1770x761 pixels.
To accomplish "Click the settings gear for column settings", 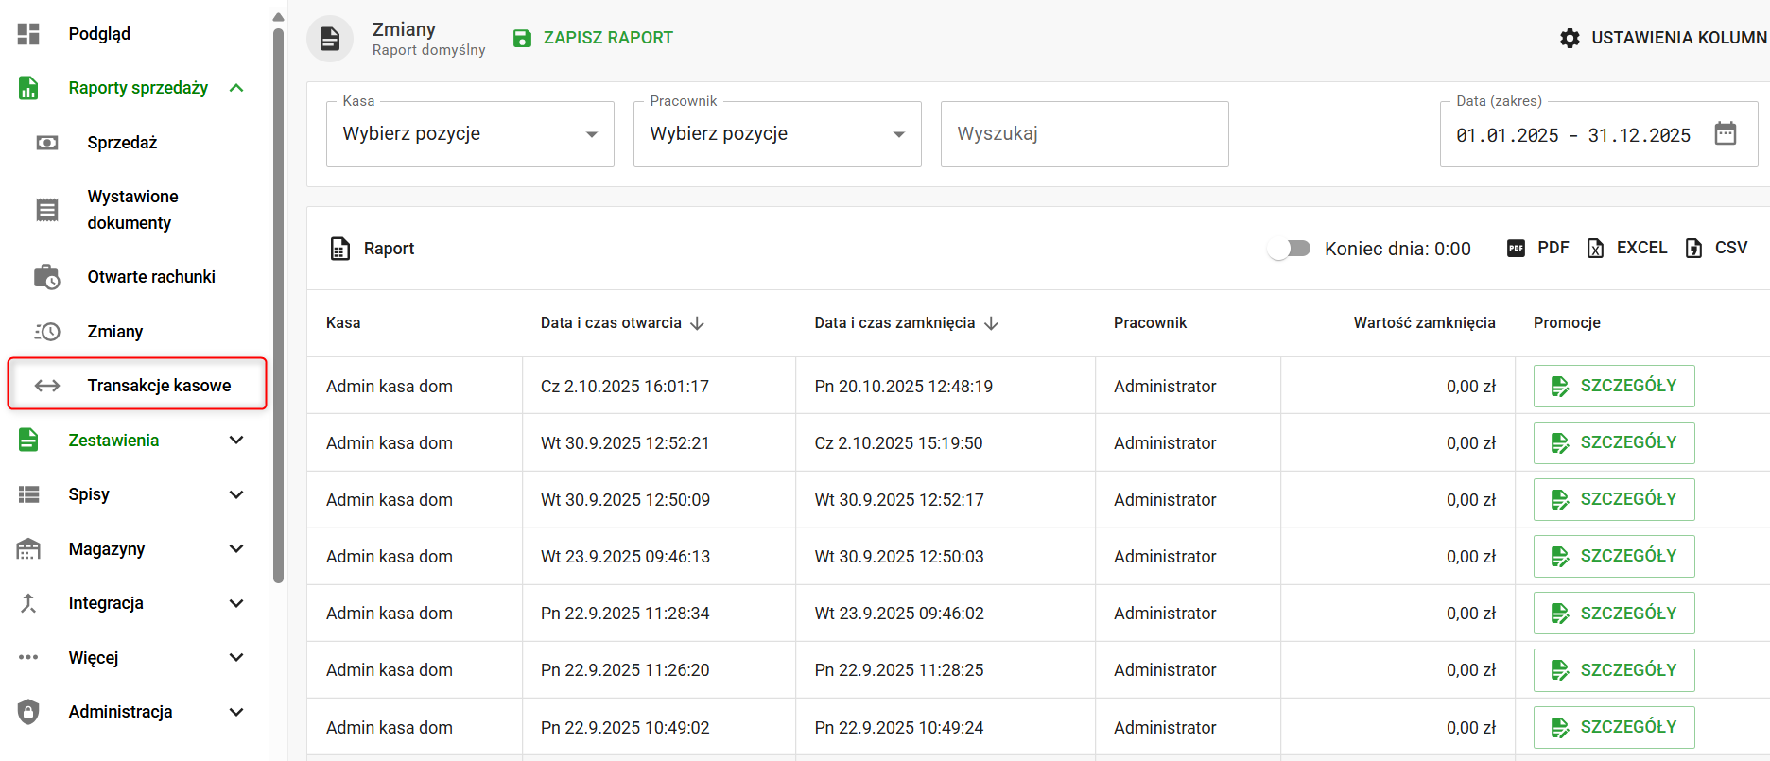I will tap(1570, 38).
